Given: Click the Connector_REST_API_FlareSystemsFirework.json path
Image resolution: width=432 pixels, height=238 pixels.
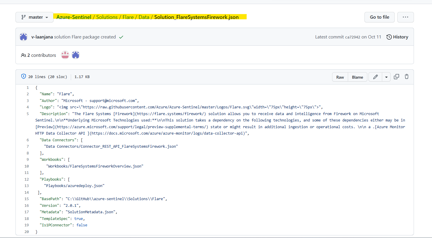Looking at the screenshot, I should coord(111,146).
